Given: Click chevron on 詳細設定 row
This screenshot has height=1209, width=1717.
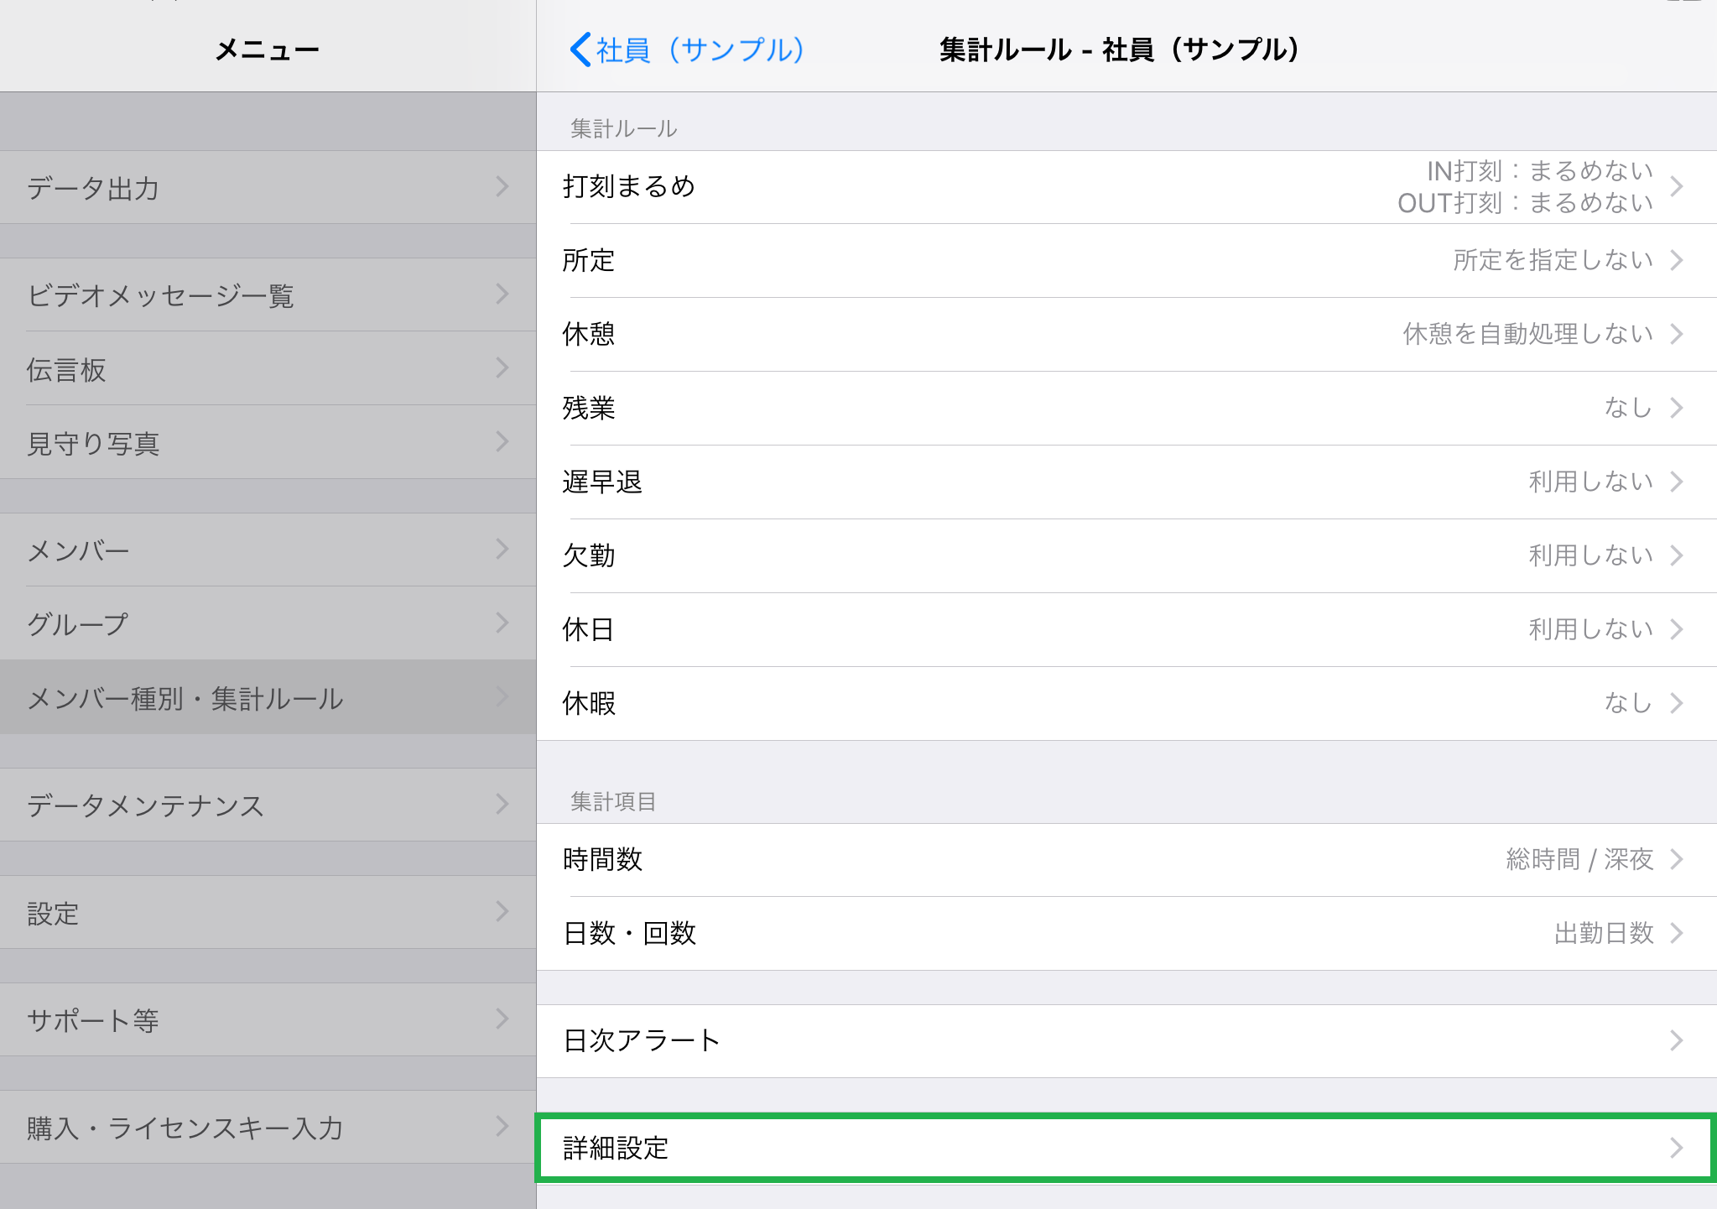Looking at the screenshot, I should (x=1677, y=1148).
